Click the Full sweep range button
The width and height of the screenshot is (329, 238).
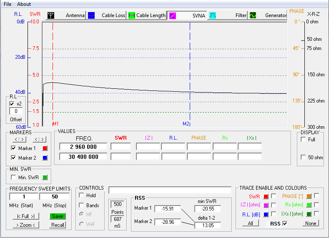25,216
